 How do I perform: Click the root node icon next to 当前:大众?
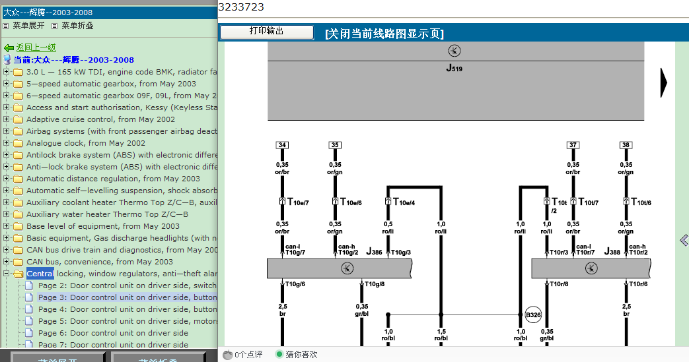[7, 60]
